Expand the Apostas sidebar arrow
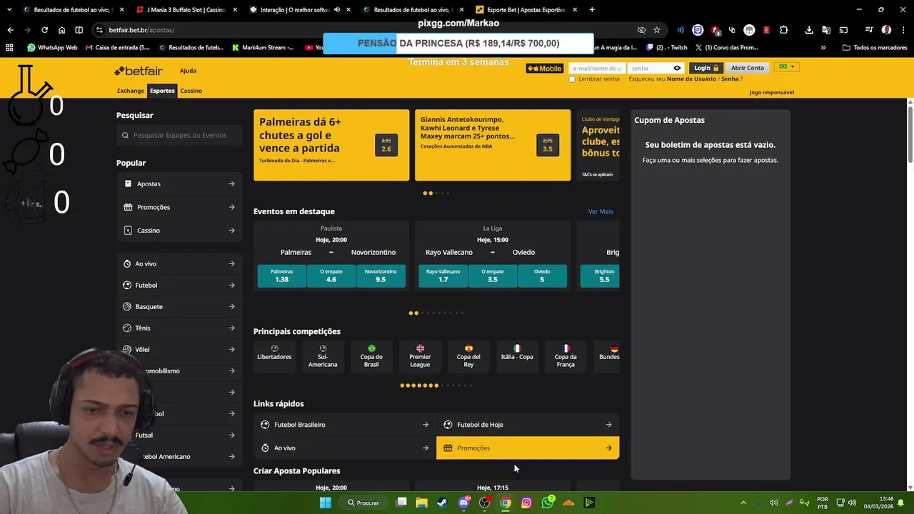This screenshot has width=914, height=514. coord(231,184)
